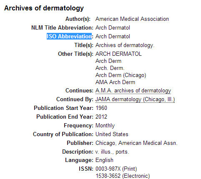The width and height of the screenshot is (201, 179).
Task: Click the AMA Arch Derm other title
Action: tap(115, 82)
